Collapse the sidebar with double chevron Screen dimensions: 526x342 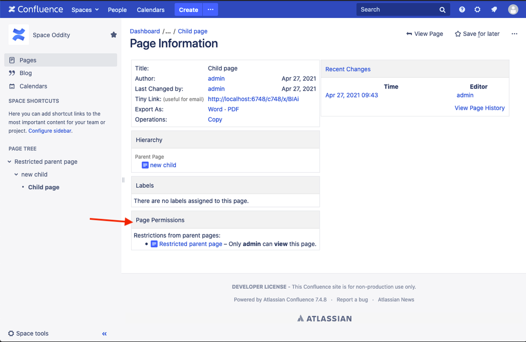tap(104, 334)
